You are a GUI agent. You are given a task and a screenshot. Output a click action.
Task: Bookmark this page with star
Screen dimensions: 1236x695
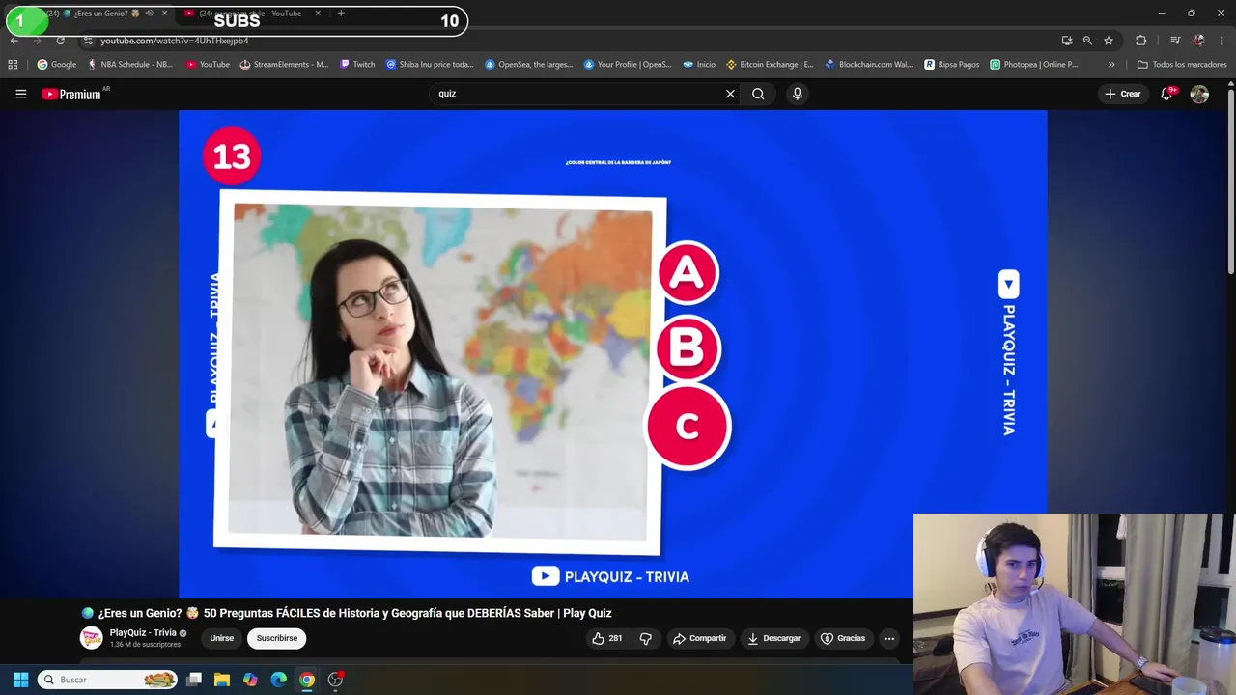point(1109,41)
